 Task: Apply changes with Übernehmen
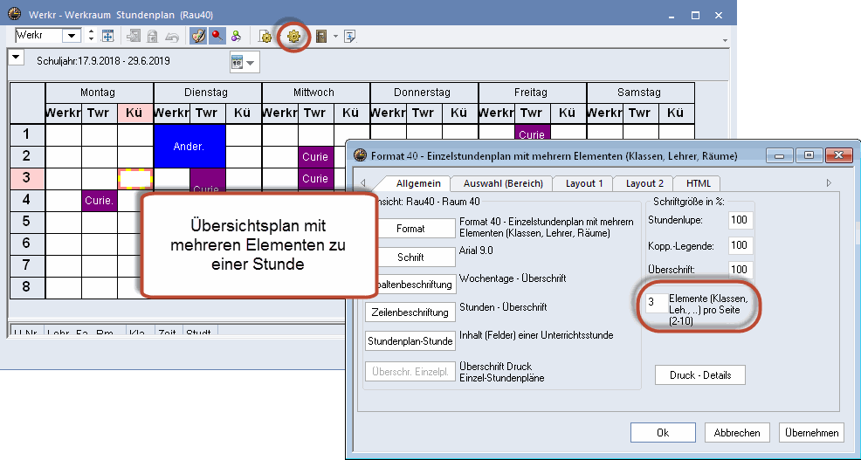coord(811,433)
